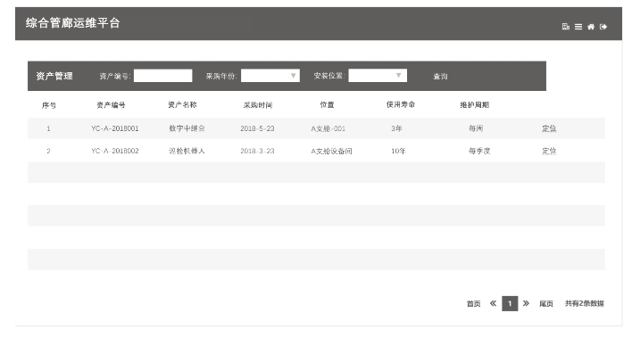Viewport: 632px width, 346px height.
Task: Select page number 1
Action: [510, 303]
